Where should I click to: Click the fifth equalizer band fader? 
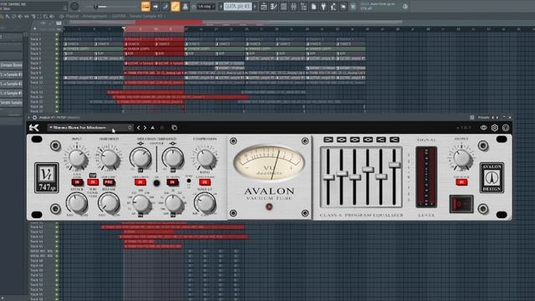[x=381, y=176]
